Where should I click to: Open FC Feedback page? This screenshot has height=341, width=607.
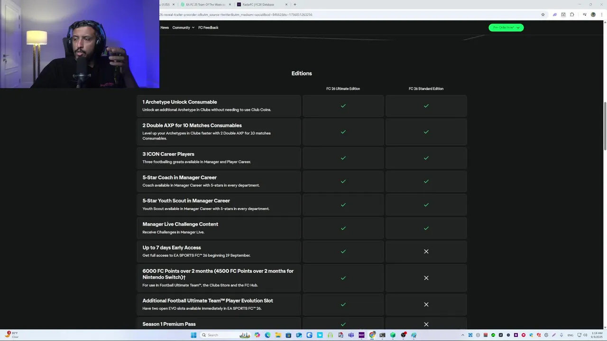click(208, 27)
